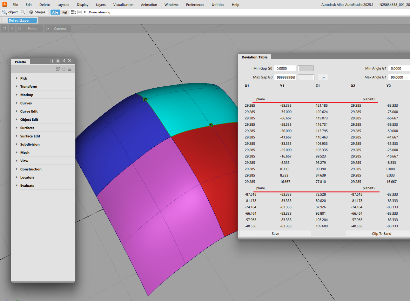
Task: Click Save in Deviation Table
Action: click(x=275, y=233)
